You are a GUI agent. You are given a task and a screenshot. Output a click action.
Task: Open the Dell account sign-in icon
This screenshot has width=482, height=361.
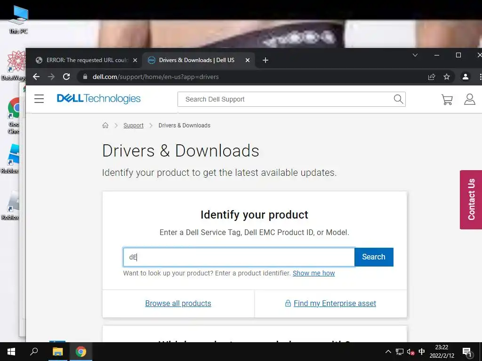pos(469,99)
